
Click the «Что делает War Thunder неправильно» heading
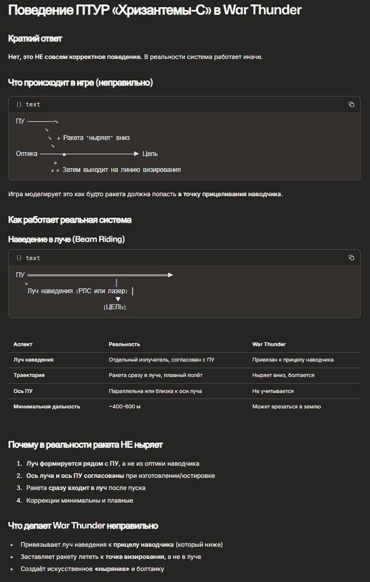click(x=83, y=526)
